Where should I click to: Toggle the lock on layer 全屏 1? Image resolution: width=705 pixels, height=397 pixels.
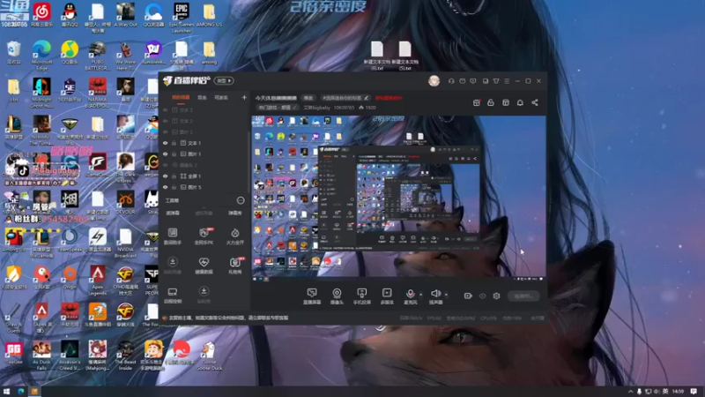(174, 176)
